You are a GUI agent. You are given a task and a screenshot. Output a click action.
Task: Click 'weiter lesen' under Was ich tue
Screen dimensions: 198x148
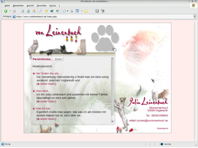click(48, 119)
